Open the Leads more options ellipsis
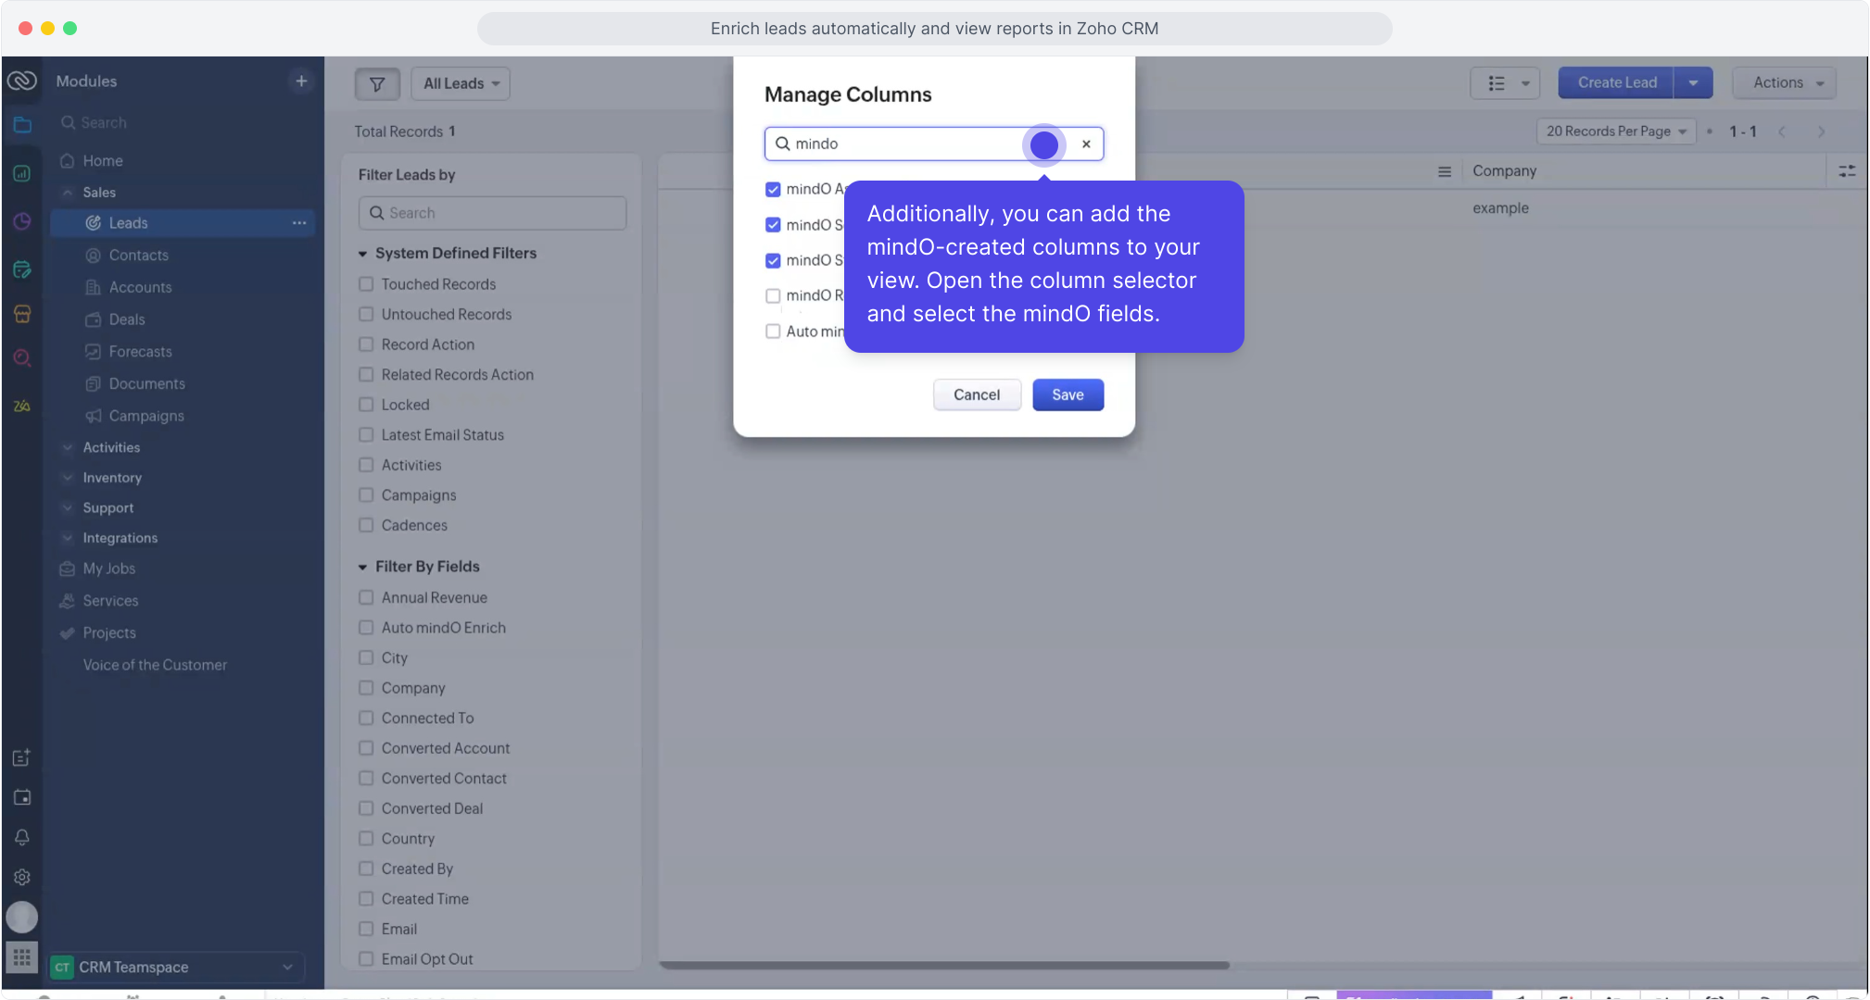 pos(299,223)
